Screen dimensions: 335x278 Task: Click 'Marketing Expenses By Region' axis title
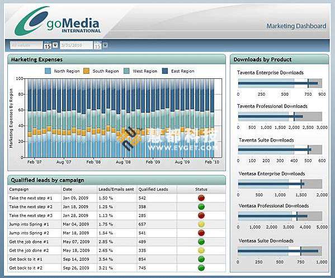(x=11, y=118)
